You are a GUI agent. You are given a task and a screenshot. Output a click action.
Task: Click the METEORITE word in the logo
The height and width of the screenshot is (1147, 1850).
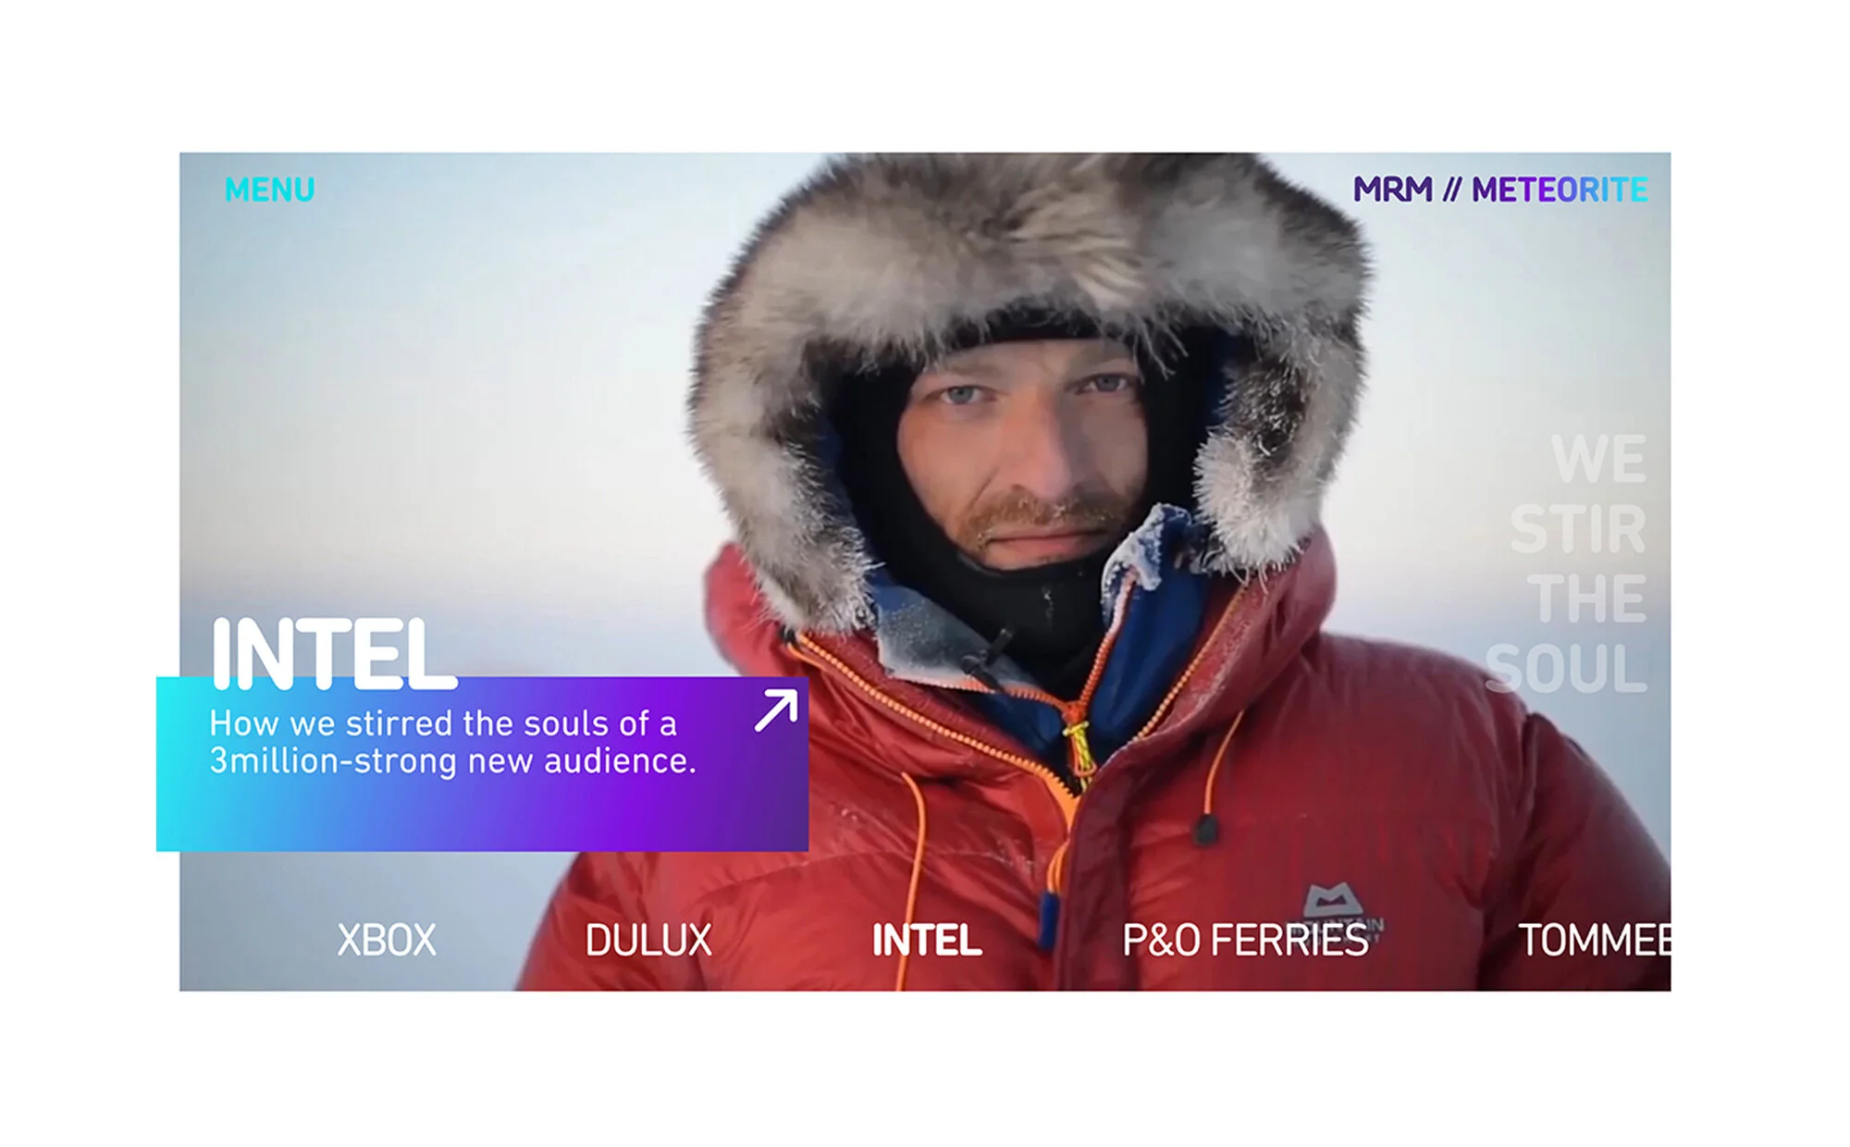tap(1560, 190)
